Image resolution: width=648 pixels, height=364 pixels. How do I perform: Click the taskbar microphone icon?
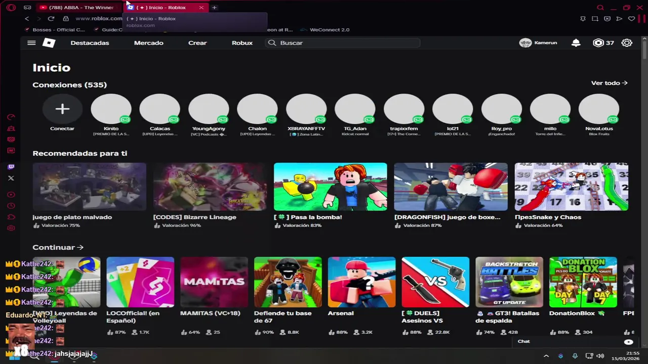coord(575,356)
